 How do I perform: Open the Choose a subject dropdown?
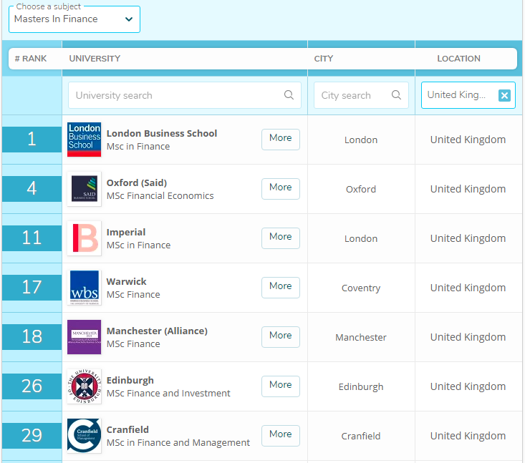pos(74,19)
